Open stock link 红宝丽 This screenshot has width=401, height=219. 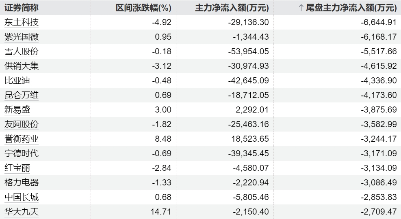click(x=17, y=168)
